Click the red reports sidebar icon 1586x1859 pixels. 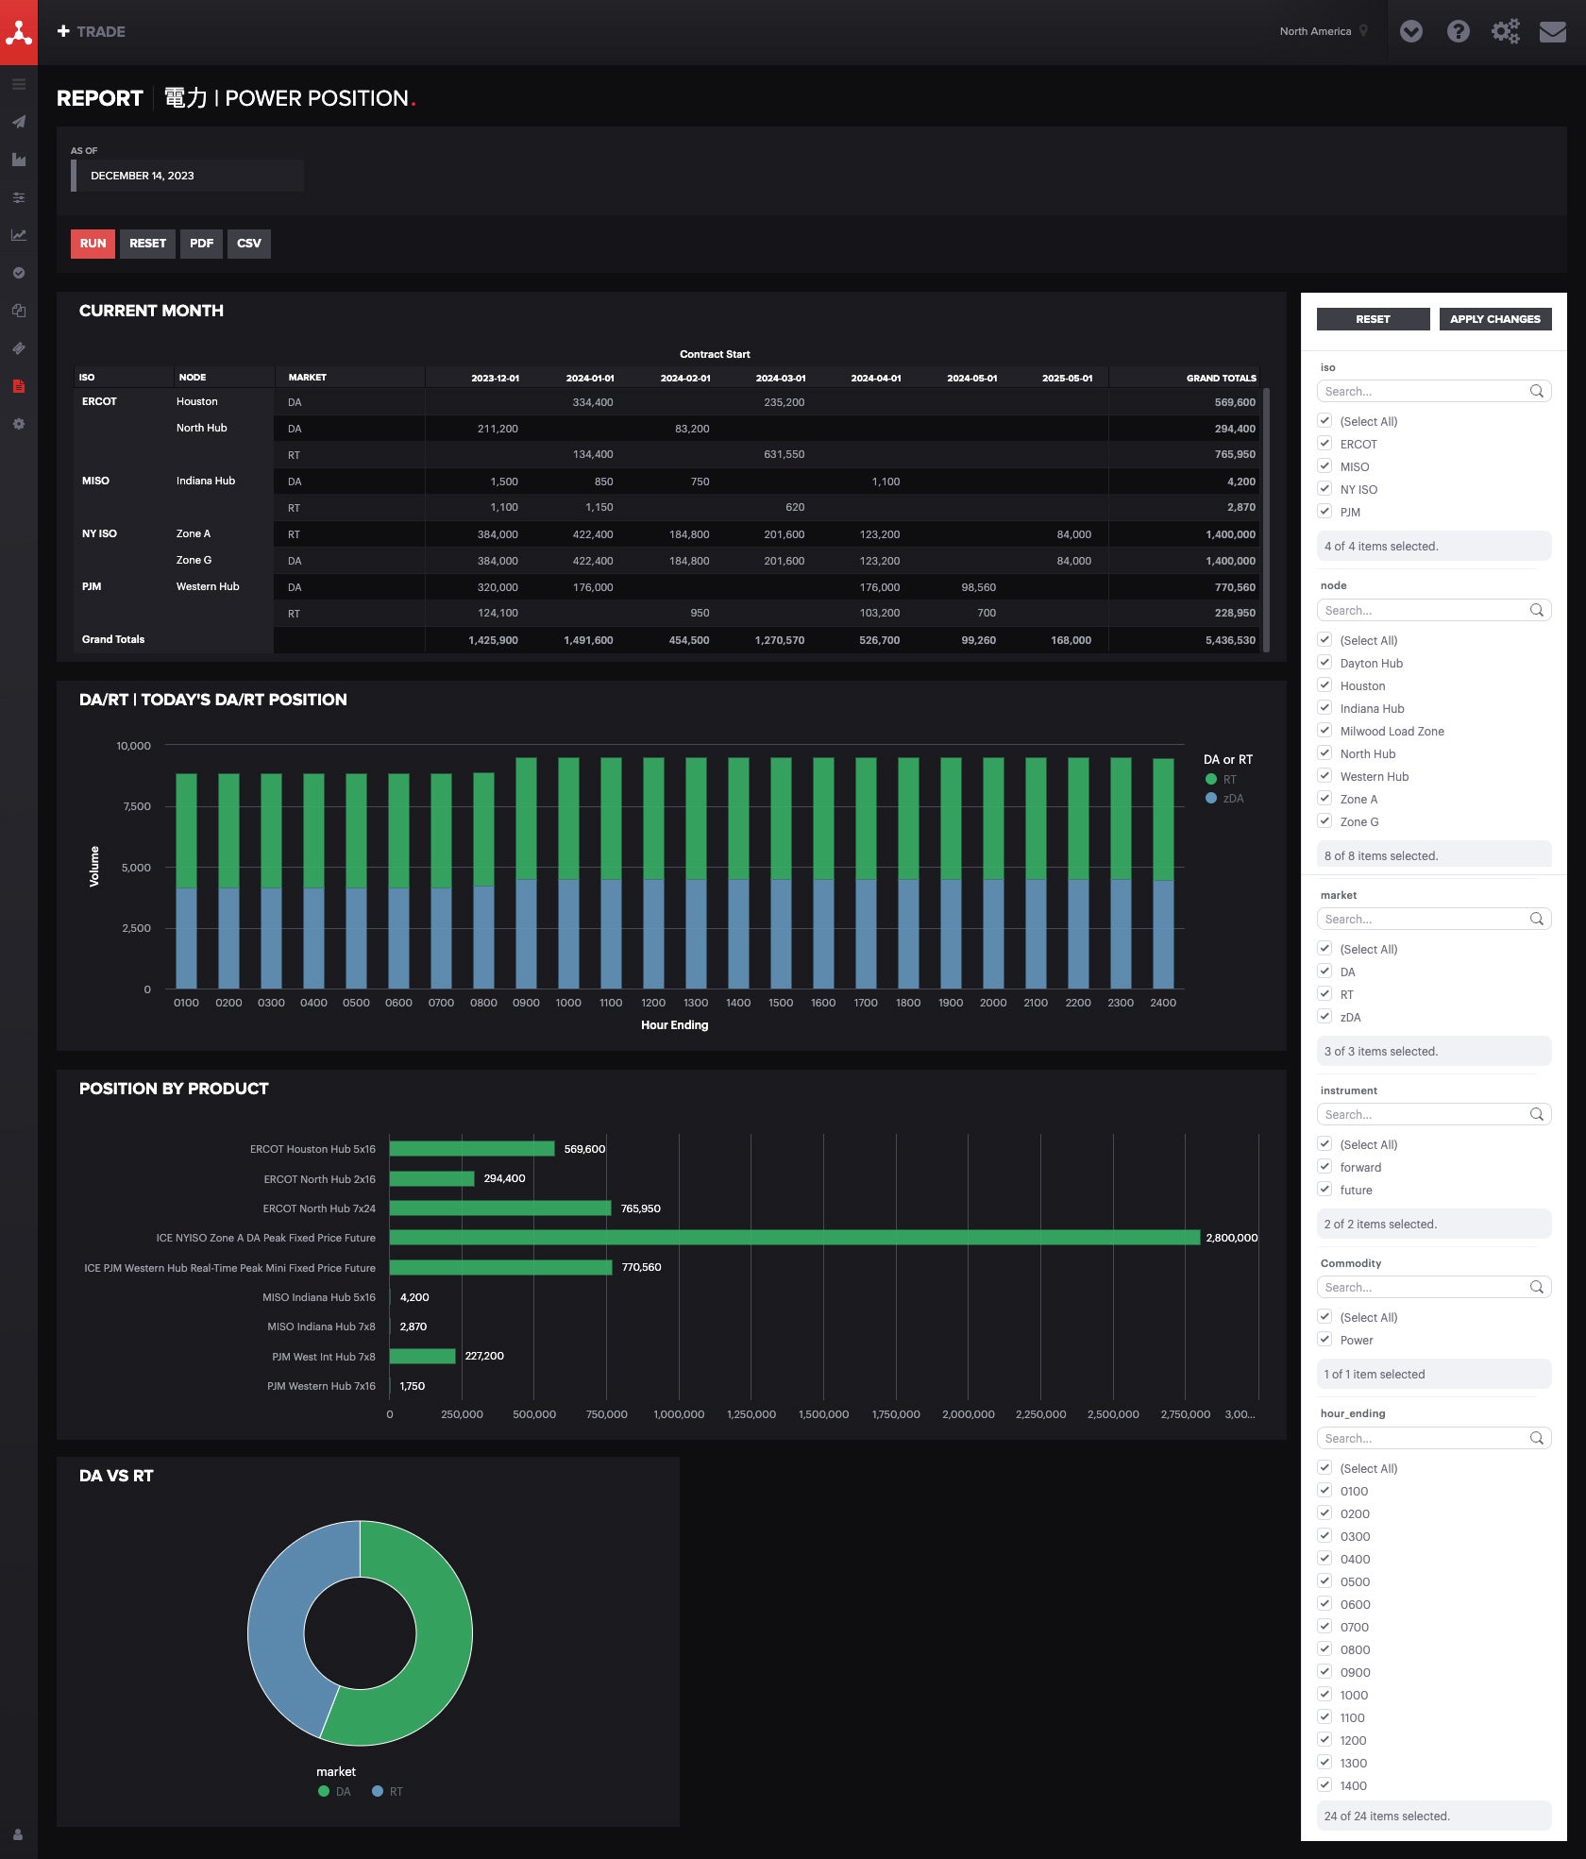coord(19,385)
